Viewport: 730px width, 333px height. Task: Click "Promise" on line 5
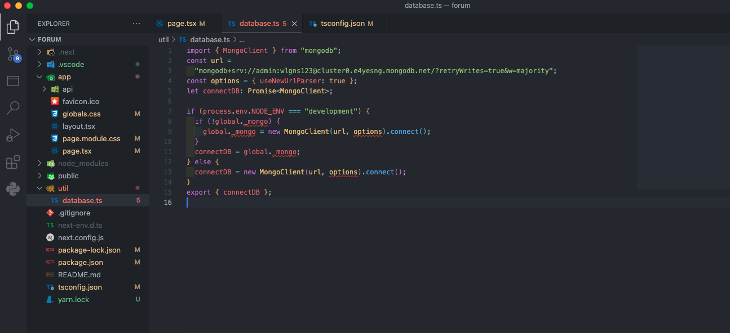click(x=262, y=91)
